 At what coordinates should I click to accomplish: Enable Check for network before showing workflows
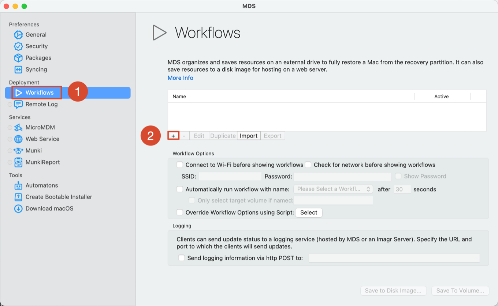(x=308, y=165)
